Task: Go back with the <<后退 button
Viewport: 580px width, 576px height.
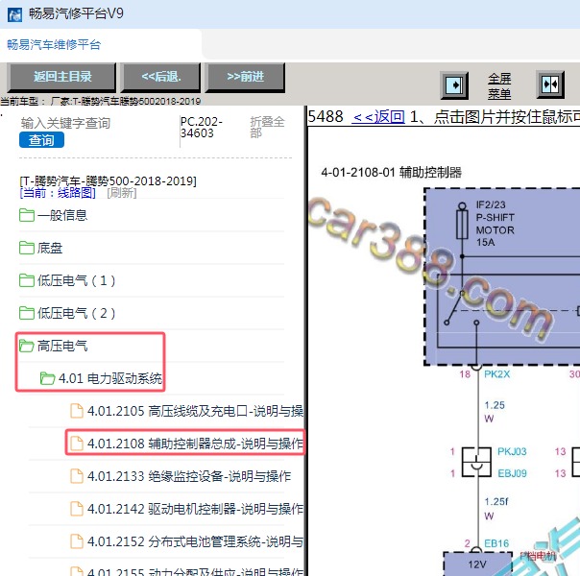Action: (x=161, y=77)
